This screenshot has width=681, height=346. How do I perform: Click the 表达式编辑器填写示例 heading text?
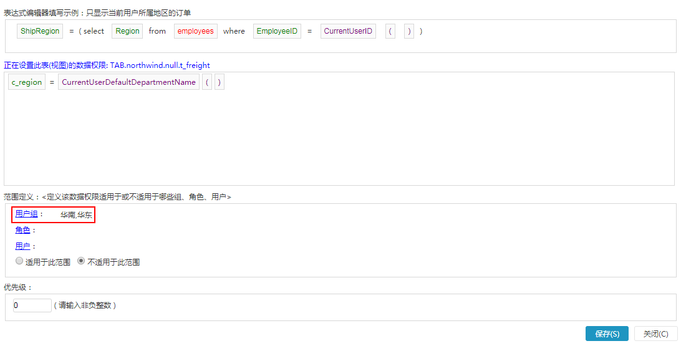point(41,13)
